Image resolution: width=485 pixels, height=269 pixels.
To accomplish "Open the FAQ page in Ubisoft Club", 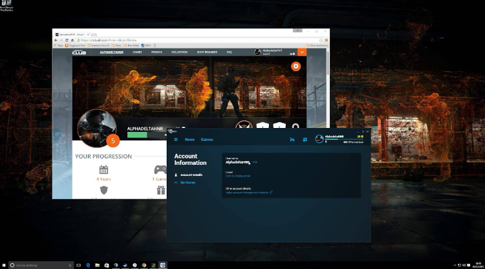I will [x=230, y=52].
